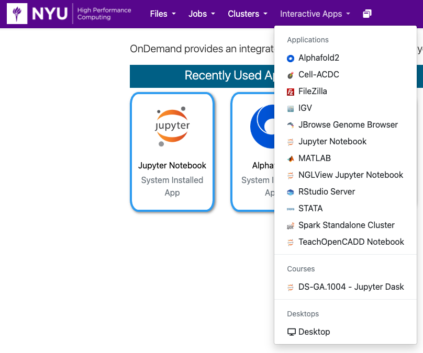
Task: Click the IGV app icon
Action: pyautogui.click(x=291, y=108)
